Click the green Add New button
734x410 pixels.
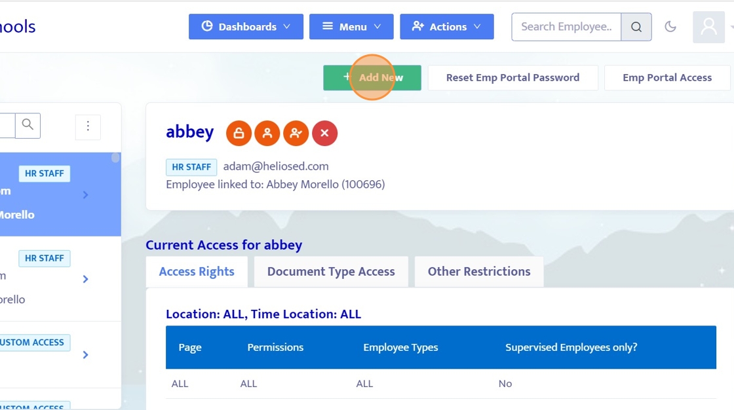372,77
